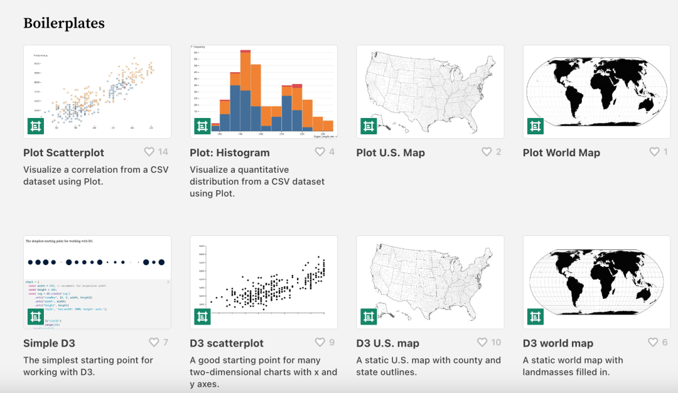Click the heart beside D3 world map
678x393 pixels.
point(653,343)
